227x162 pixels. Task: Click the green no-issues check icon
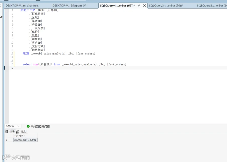(28, 126)
